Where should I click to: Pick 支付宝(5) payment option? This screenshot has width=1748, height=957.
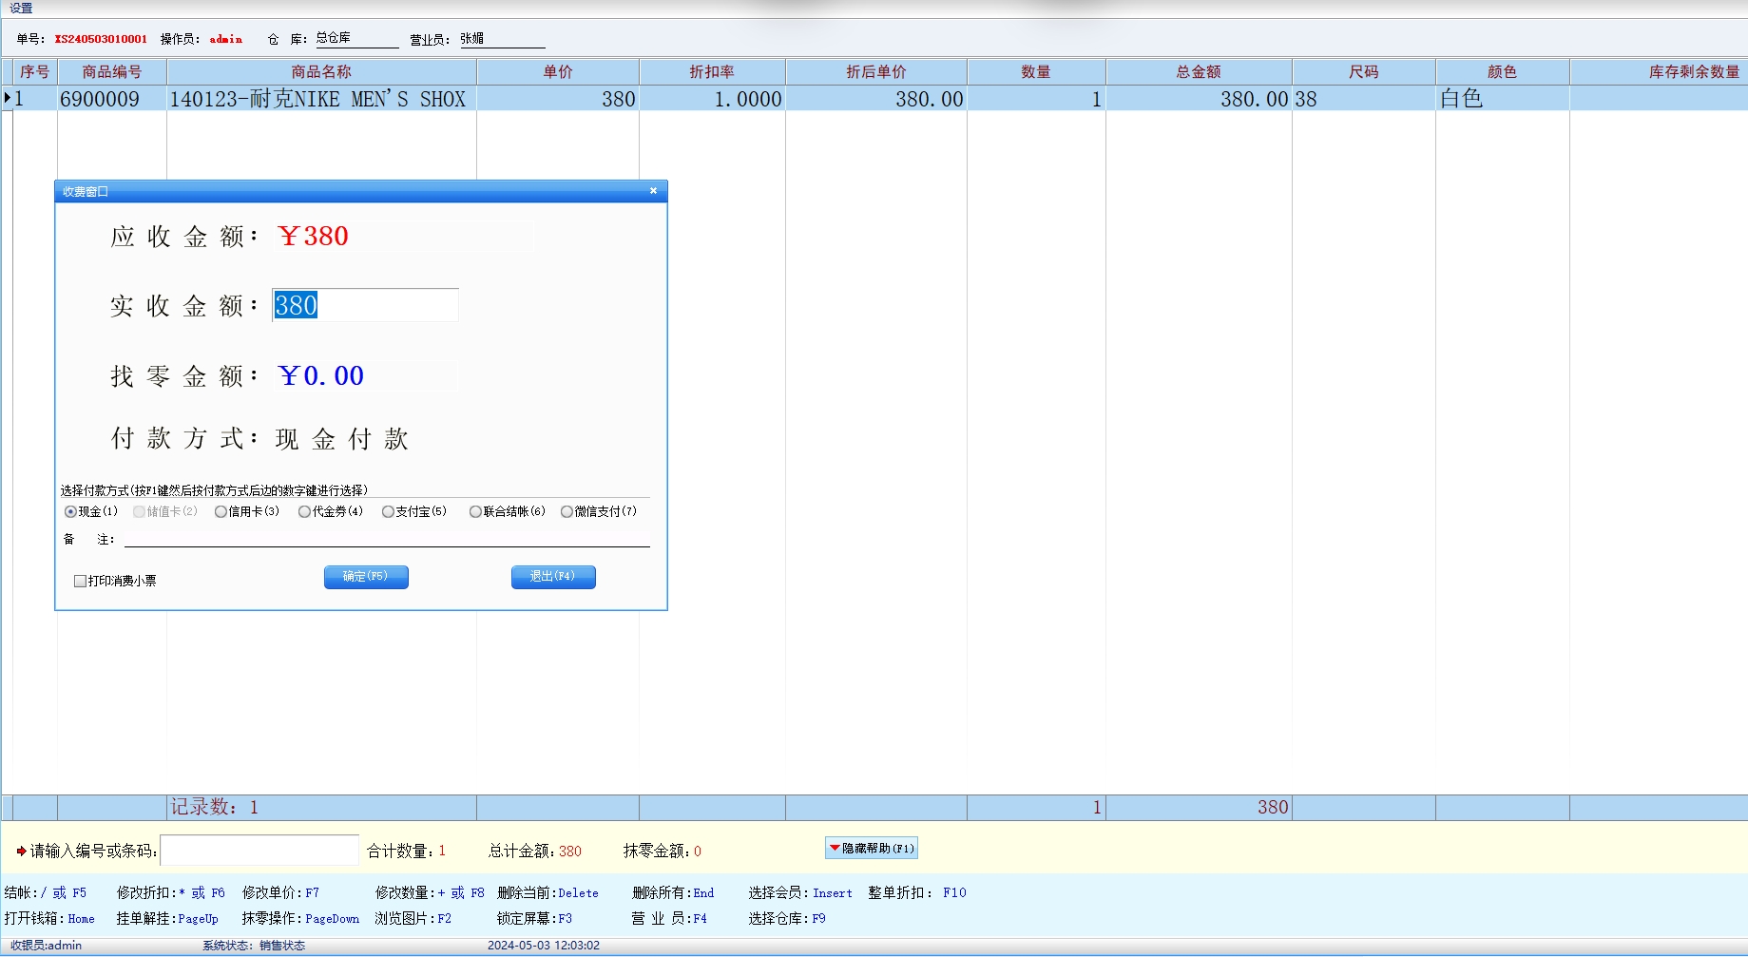pyautogui.click(x=388, y=512)
